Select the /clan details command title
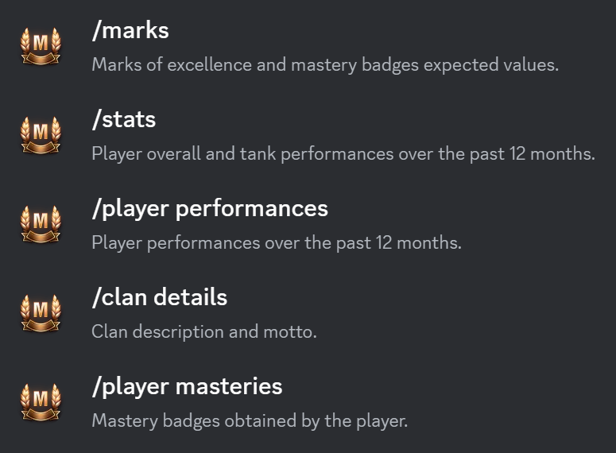Viewport: 616px width, 453px height. click(160, 298)
